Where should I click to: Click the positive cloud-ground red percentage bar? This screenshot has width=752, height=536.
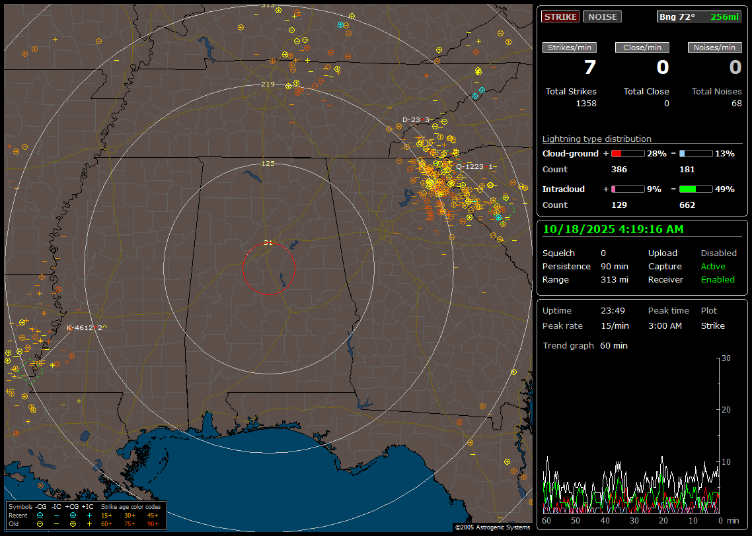pos(628,153)
